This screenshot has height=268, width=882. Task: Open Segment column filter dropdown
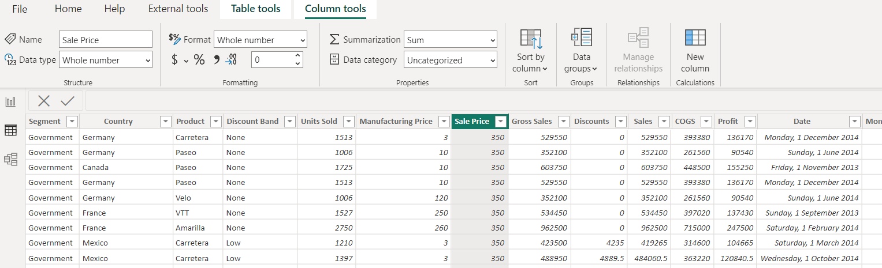tap(72, 122)
